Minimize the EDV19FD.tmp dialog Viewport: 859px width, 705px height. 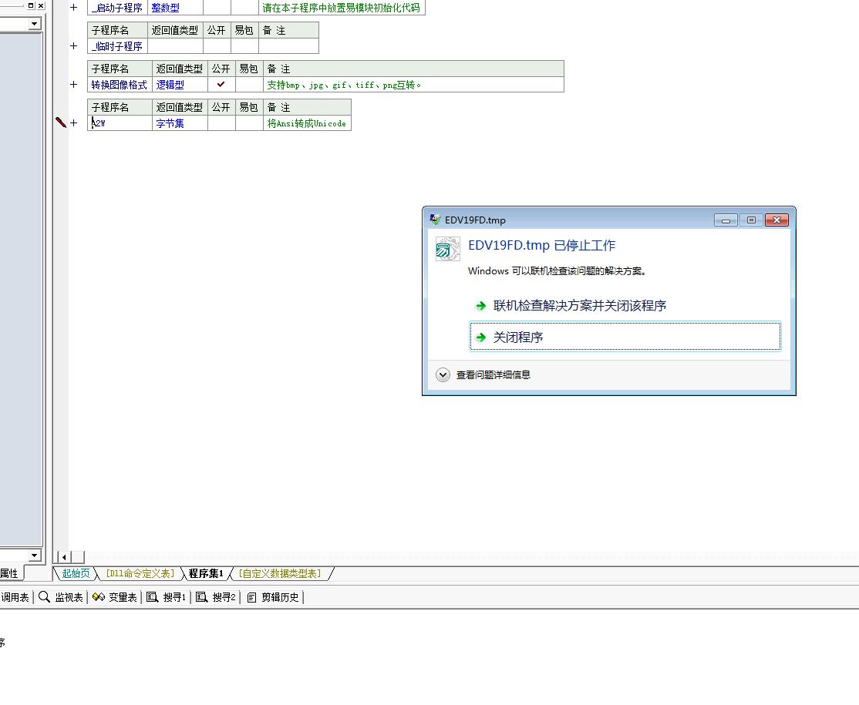tap(726, 220)
